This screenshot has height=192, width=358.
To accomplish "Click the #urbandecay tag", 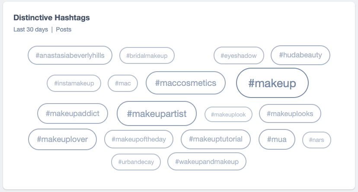I will pos(136,162).
